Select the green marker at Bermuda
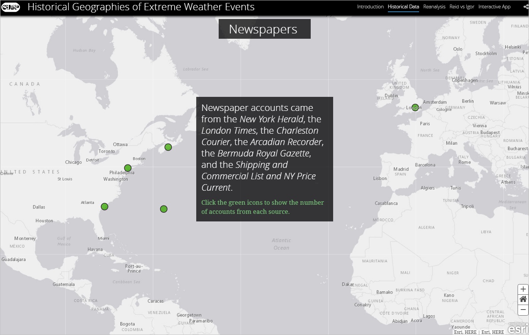The image size is (529, 335). point(164,209)
